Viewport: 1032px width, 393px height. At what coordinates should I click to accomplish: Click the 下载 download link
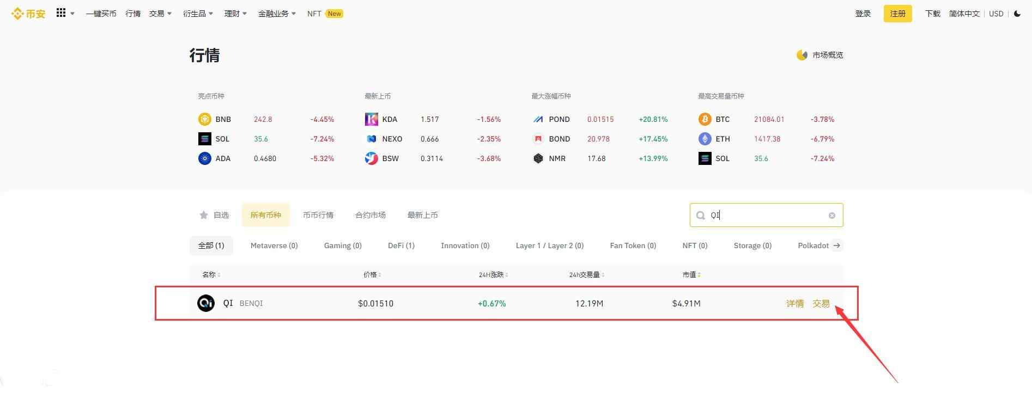coord(933,14)
